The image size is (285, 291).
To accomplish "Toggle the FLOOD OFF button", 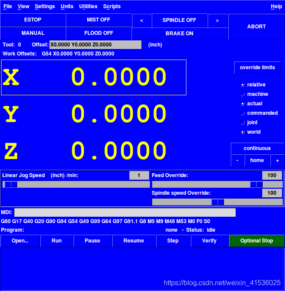I will pos(98,33).
